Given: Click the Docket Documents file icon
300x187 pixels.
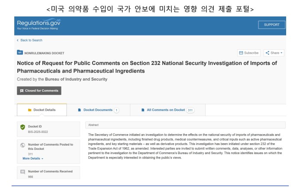Looking at the screenshot, I should (79, 110).
